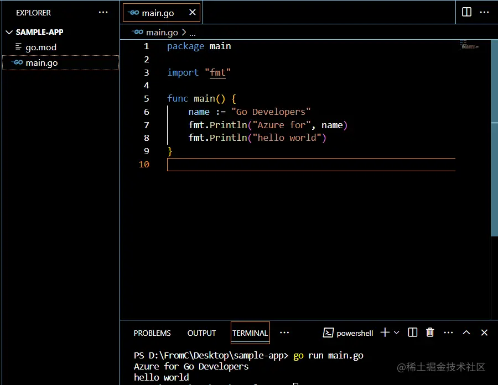Click the "Azure for" string literal
The height and width of the screenshot is (385, 498).
point(282,125)
